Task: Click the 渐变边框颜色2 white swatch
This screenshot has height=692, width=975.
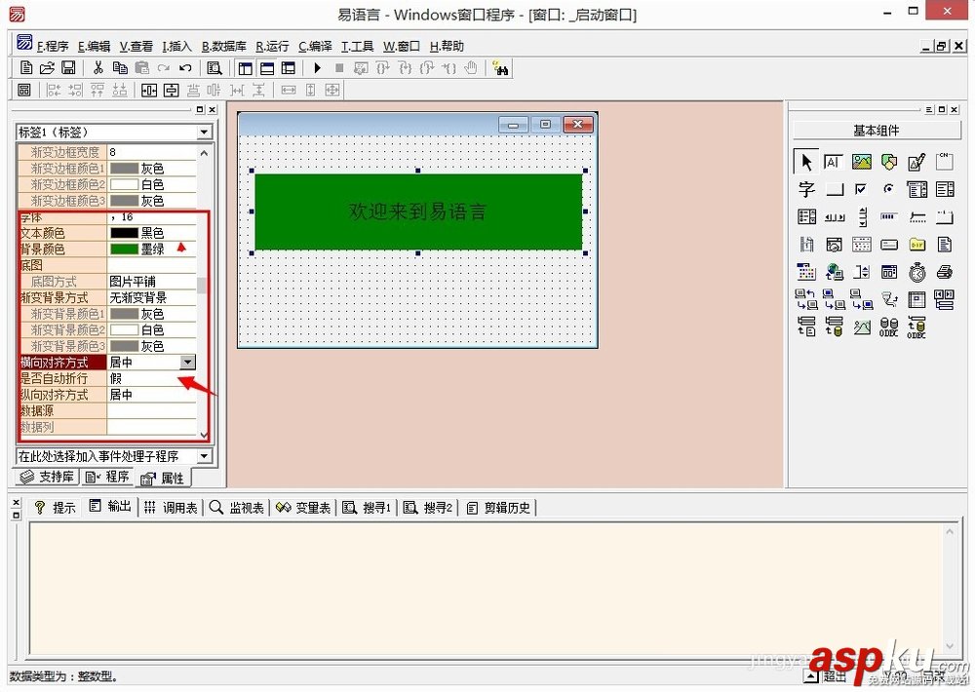Action: (x=124, y=184)
